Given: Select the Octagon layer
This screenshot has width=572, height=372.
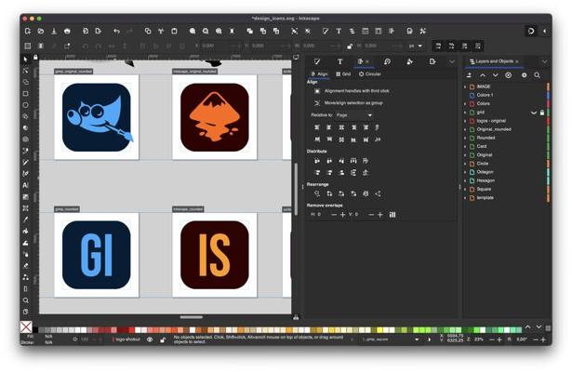Looking at the screenshot, I should tap(485, 172).
